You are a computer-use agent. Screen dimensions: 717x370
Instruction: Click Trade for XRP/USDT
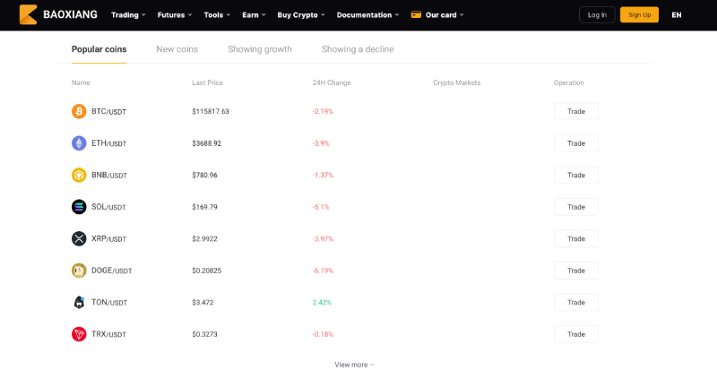576,238
